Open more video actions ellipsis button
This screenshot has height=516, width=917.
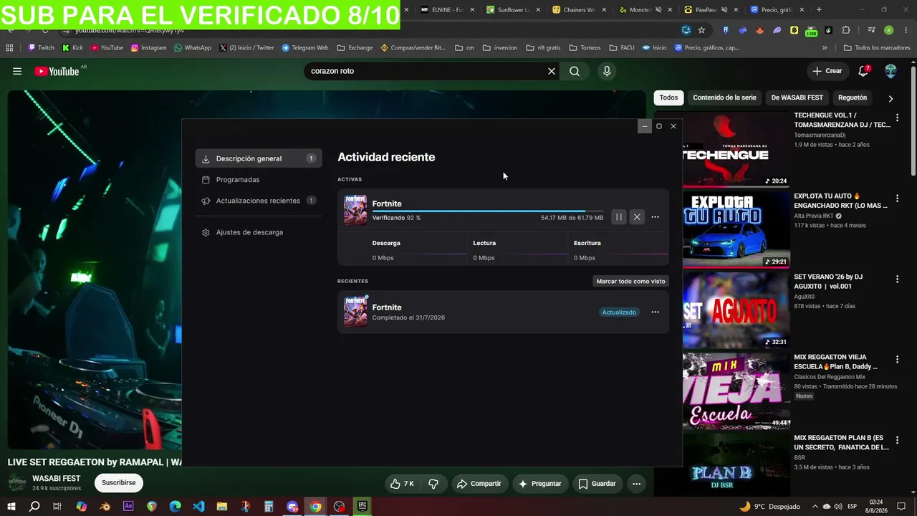636,484
